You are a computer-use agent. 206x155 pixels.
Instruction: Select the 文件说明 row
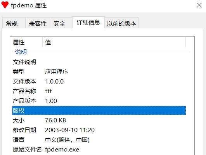coord(99,62)
